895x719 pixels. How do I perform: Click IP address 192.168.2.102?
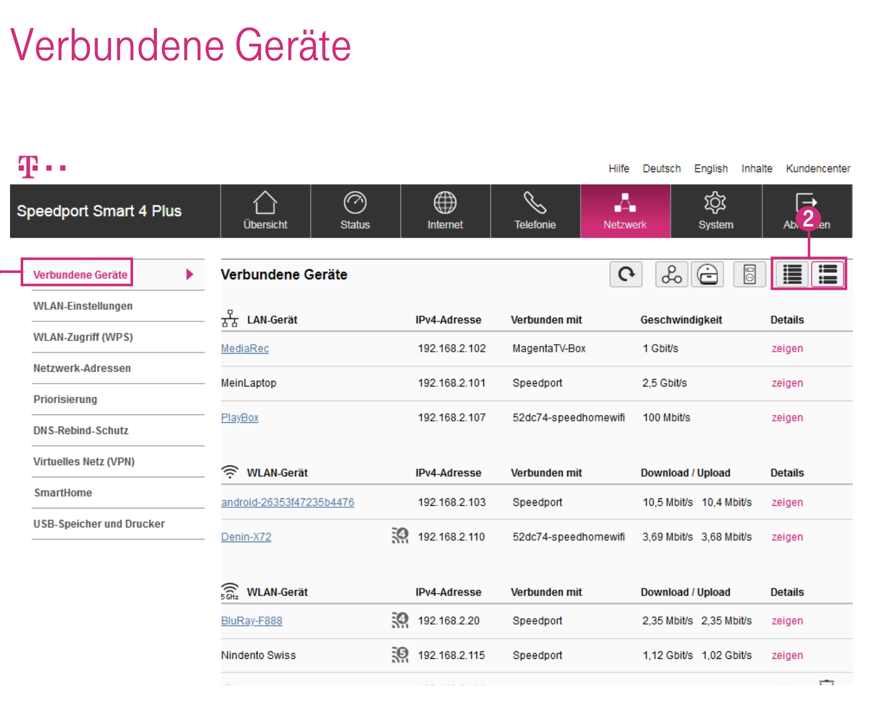[x=452, y=348]
